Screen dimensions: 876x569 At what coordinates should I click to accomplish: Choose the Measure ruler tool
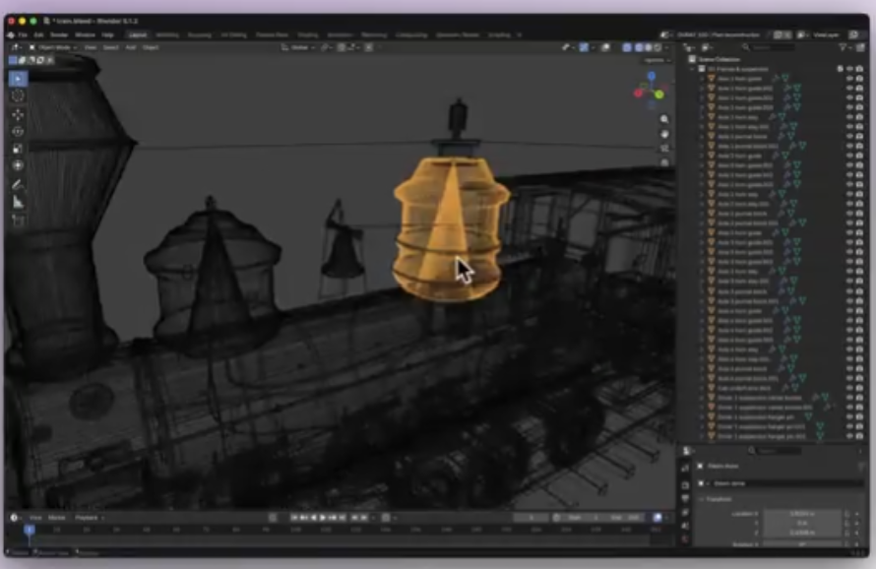pos(18,202)
